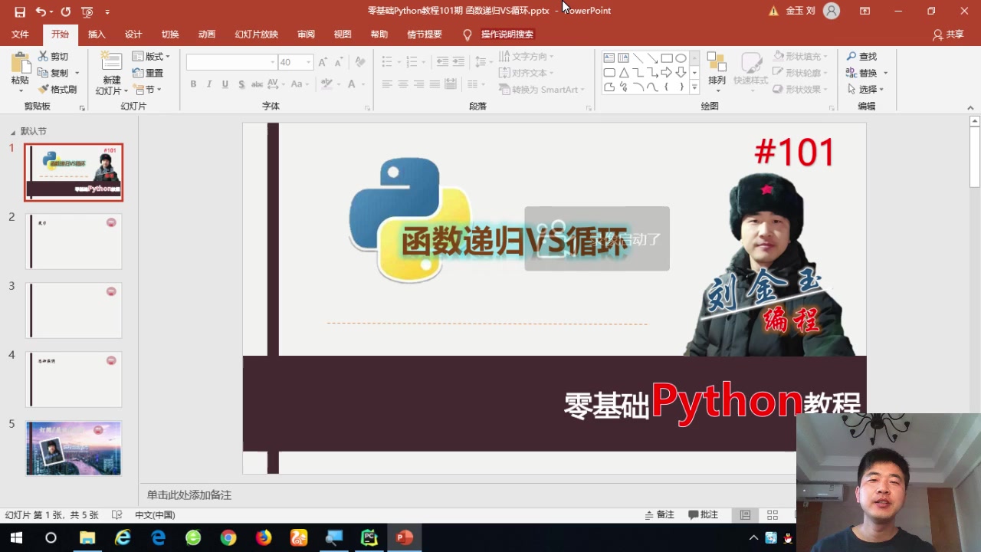Click the Find (查找) button
The height and width of the screenshot is (552, 981).
coord(861,57)
